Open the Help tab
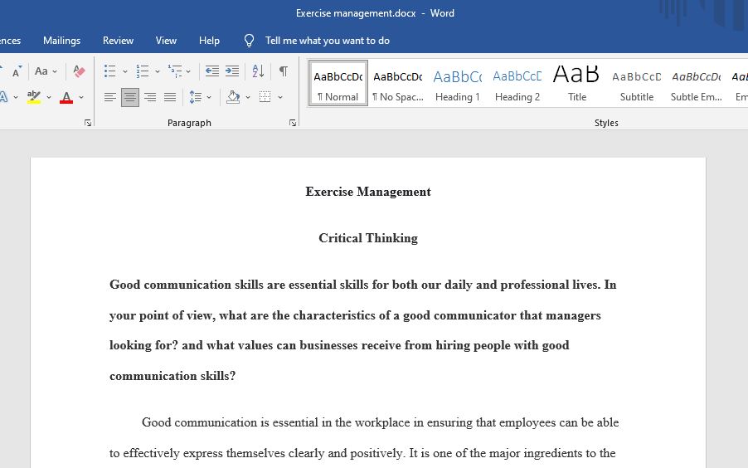Screen dimensions: 748x468 (209, 41)
